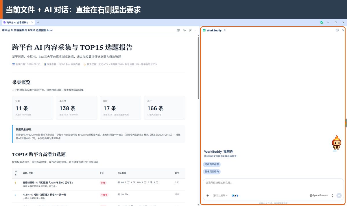The height and width of the screenshot is (206, 347).
Task: Add attachment with the plus icon in chat box
Action: click(x=208, y=195)
